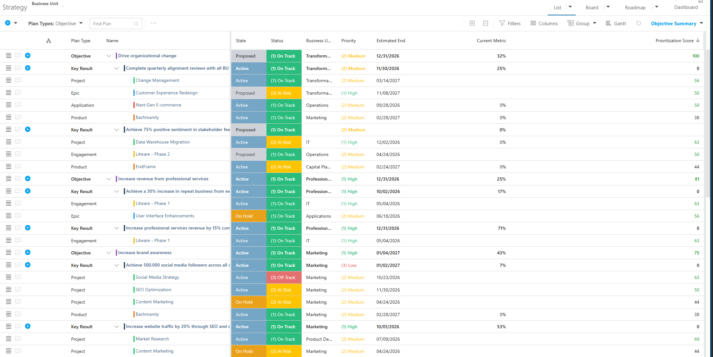Open the three-dots more options menu

click(154, 23)
